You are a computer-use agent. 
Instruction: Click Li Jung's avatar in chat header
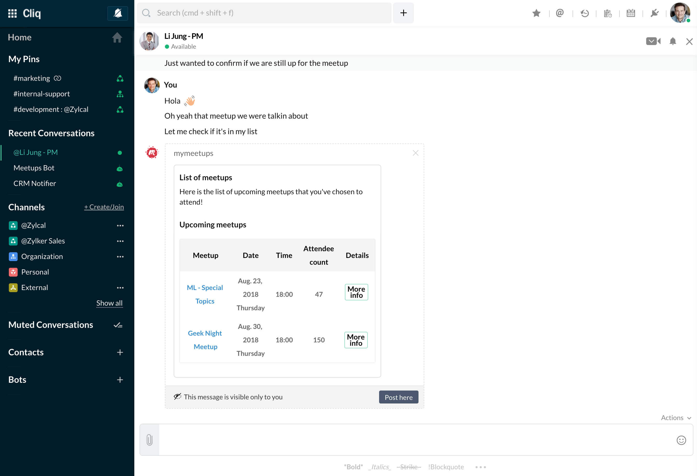coord(149,41)
